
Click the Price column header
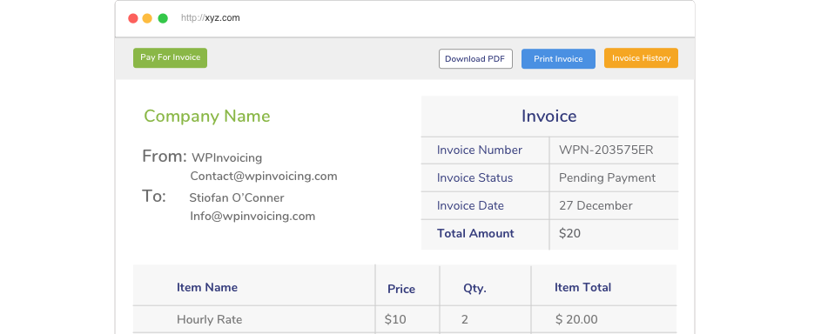click(401, 289)
